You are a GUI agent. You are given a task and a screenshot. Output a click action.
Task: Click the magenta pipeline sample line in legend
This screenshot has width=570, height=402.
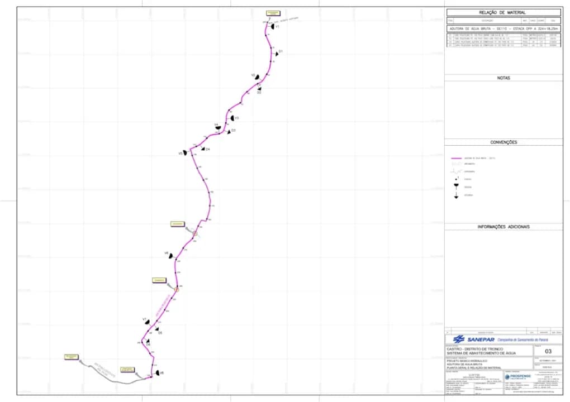click(456, 159)
